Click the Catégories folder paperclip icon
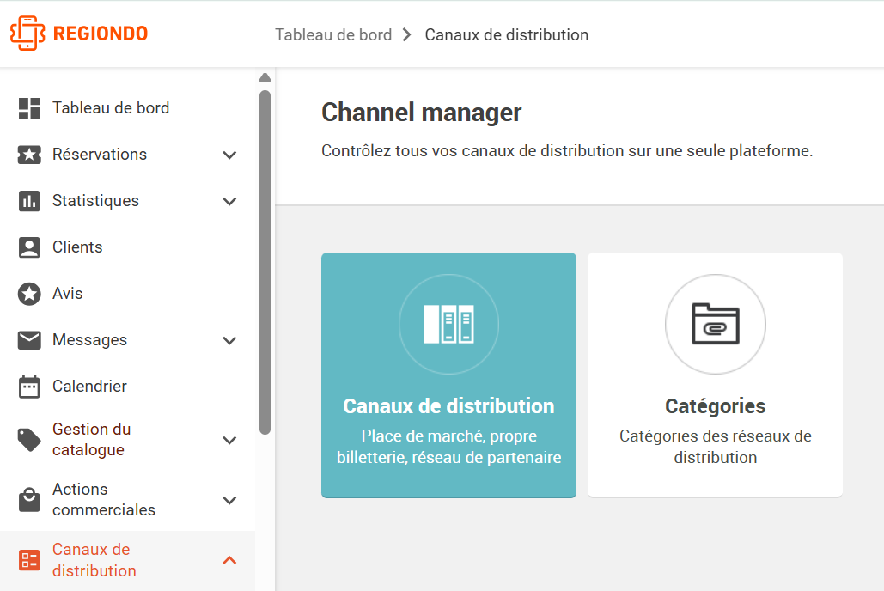 click(716, 324)
